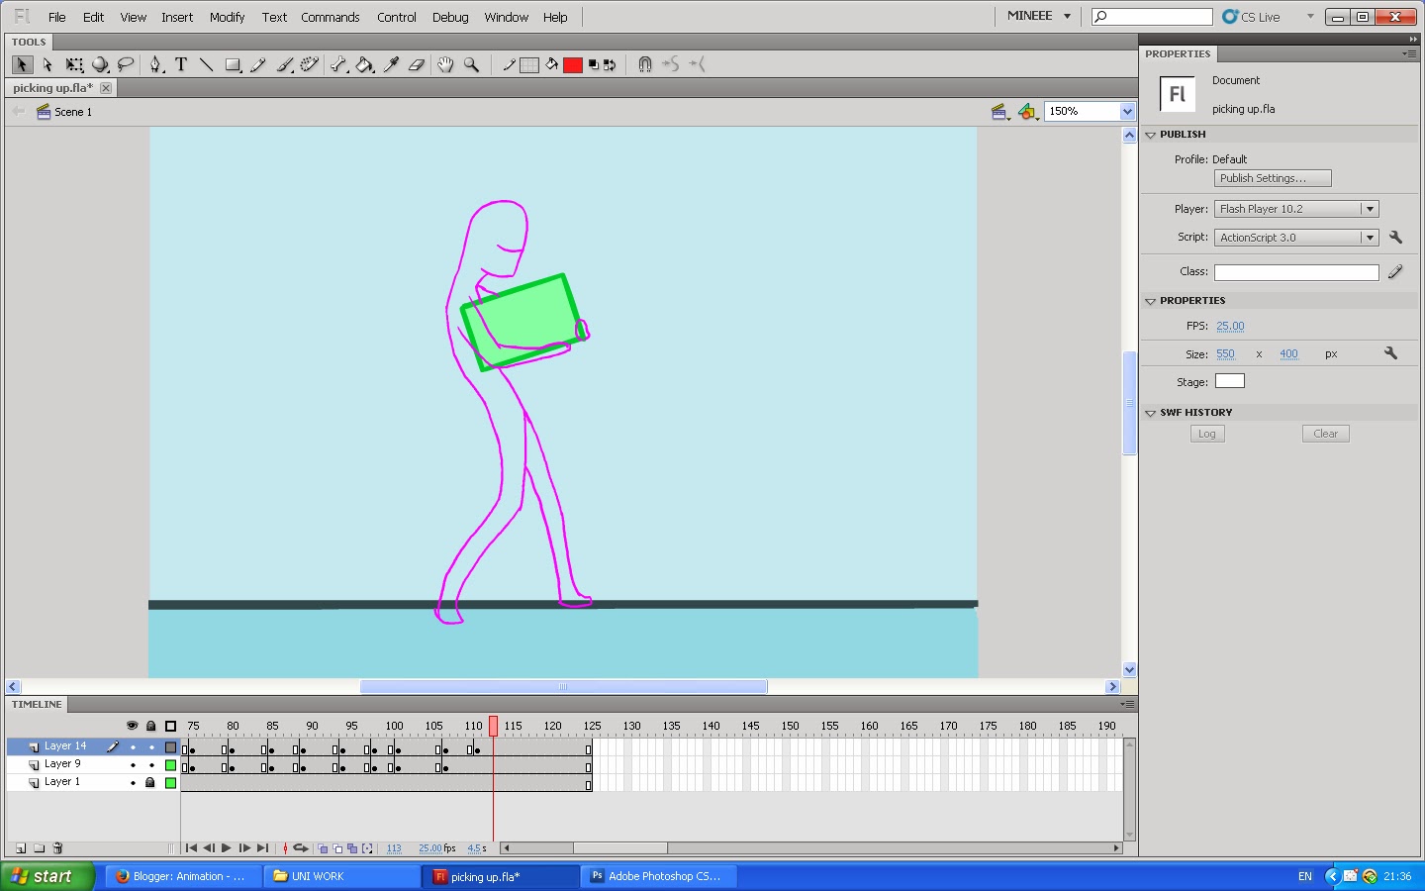This screenshot has height=891, width=1425.
Task: Choose the Free Transform tool
Action: [74, 64]
